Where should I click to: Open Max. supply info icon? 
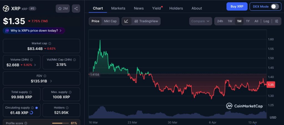70,92
